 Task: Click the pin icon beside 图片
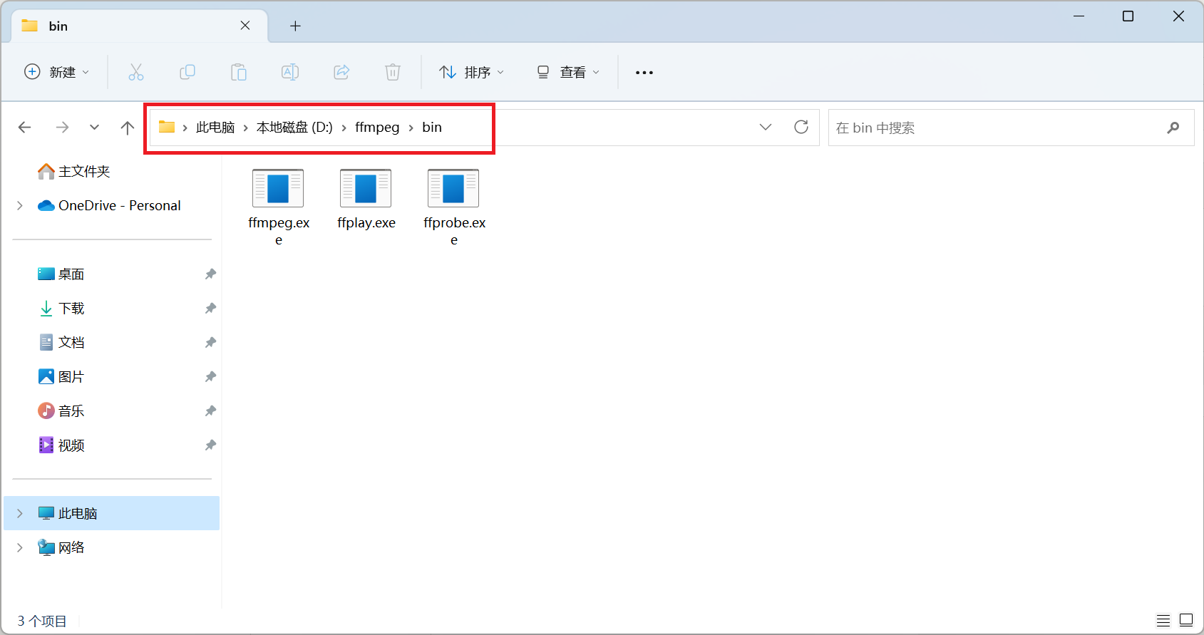[x=210, y=376]
